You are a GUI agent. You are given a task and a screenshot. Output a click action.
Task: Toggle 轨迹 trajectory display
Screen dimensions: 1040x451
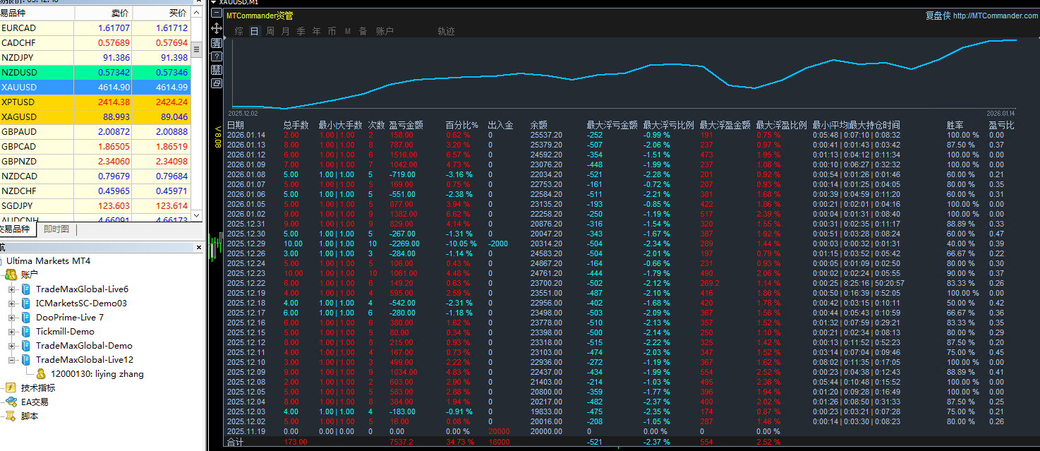coord(447,31)
